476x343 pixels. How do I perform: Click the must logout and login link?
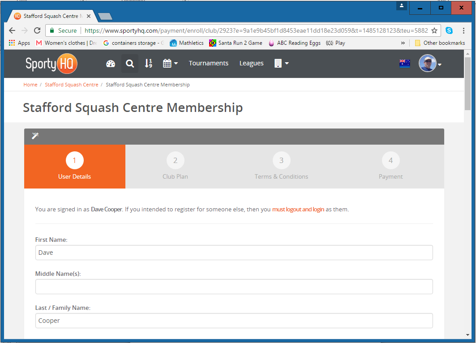tap(298, 209)
